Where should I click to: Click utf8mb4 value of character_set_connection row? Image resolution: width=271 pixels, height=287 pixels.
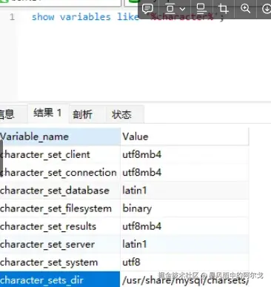tap(184, 173)
